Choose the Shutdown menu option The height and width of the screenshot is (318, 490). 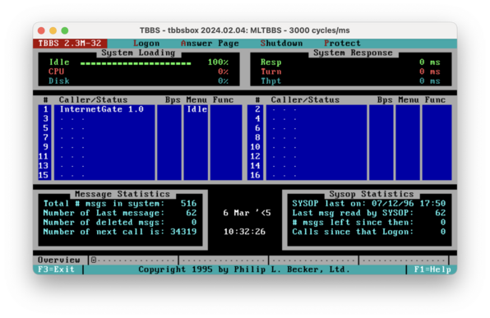tap(281, 43)
